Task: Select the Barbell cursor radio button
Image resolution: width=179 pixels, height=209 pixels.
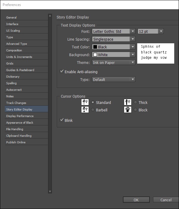Action: click(x=93, y=110)
